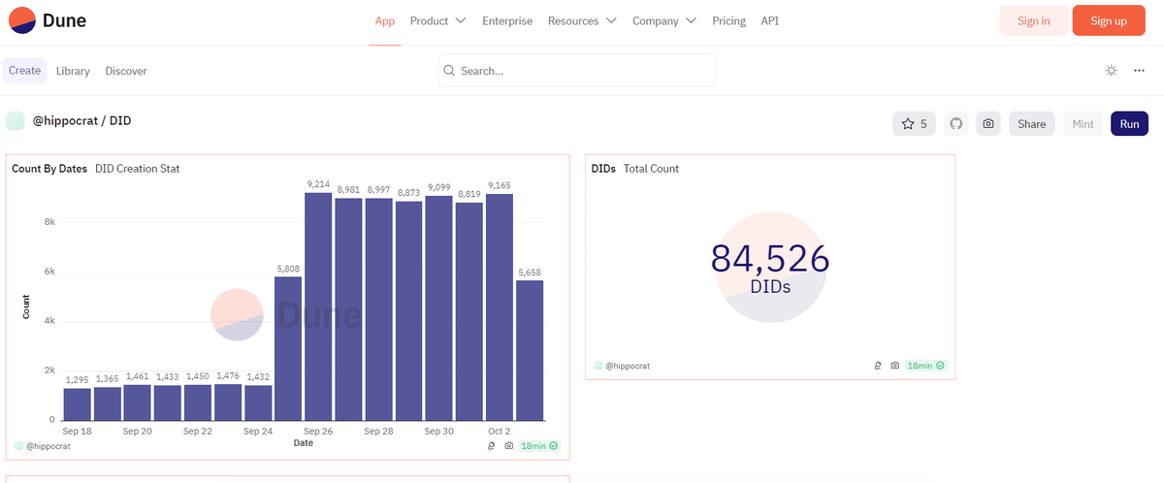
Task: Click avatar next to @hippocrat under bar chart
Action: click(x=18, y=446)
